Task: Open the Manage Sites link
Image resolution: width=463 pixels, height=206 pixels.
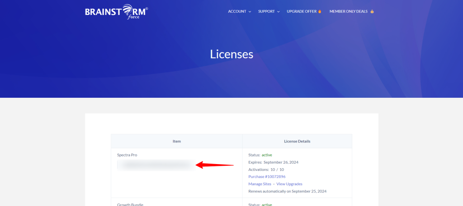Action: coord(260,184)
